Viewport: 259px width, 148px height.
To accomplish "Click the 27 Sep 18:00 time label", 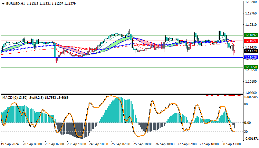I will [x=209, y=144].
